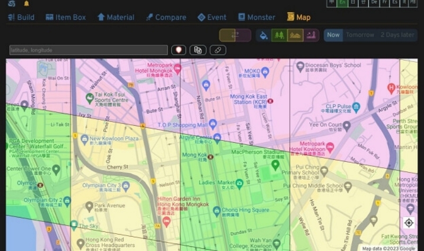Select the Tomorrow forecast option

360,35
